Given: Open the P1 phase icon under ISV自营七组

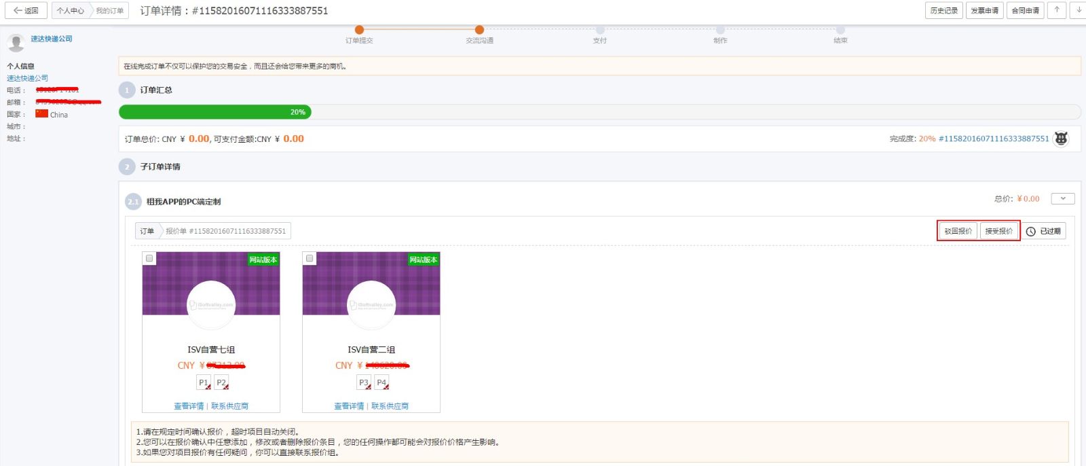Looking at the screenshot, I should [x=204, y=383].
